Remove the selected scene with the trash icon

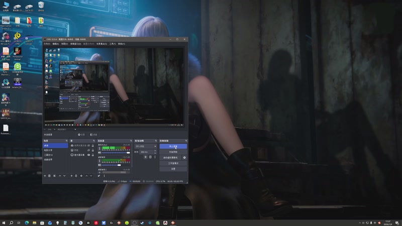pyautogui.click(x=49, y=176)
